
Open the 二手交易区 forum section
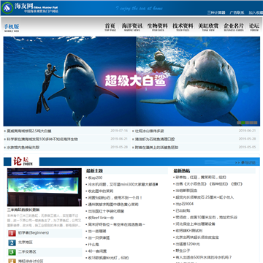(x=27, y=252)
